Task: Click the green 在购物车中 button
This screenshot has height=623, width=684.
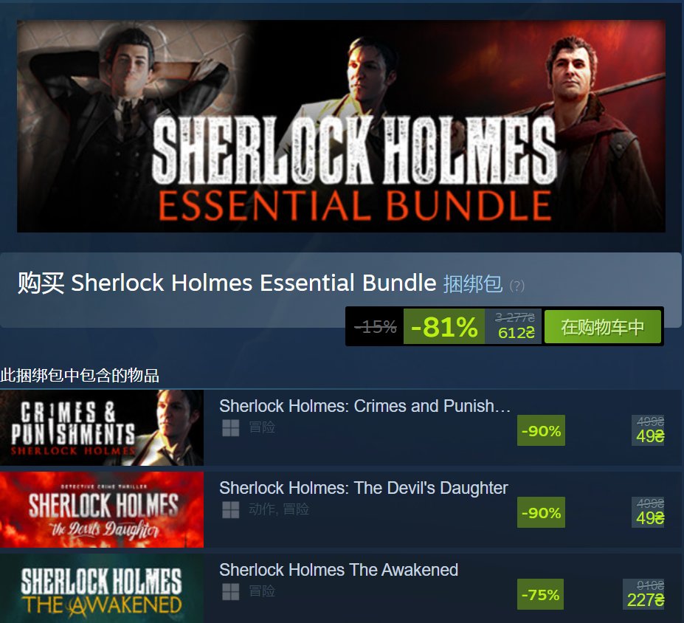Action: coord(602,327)
